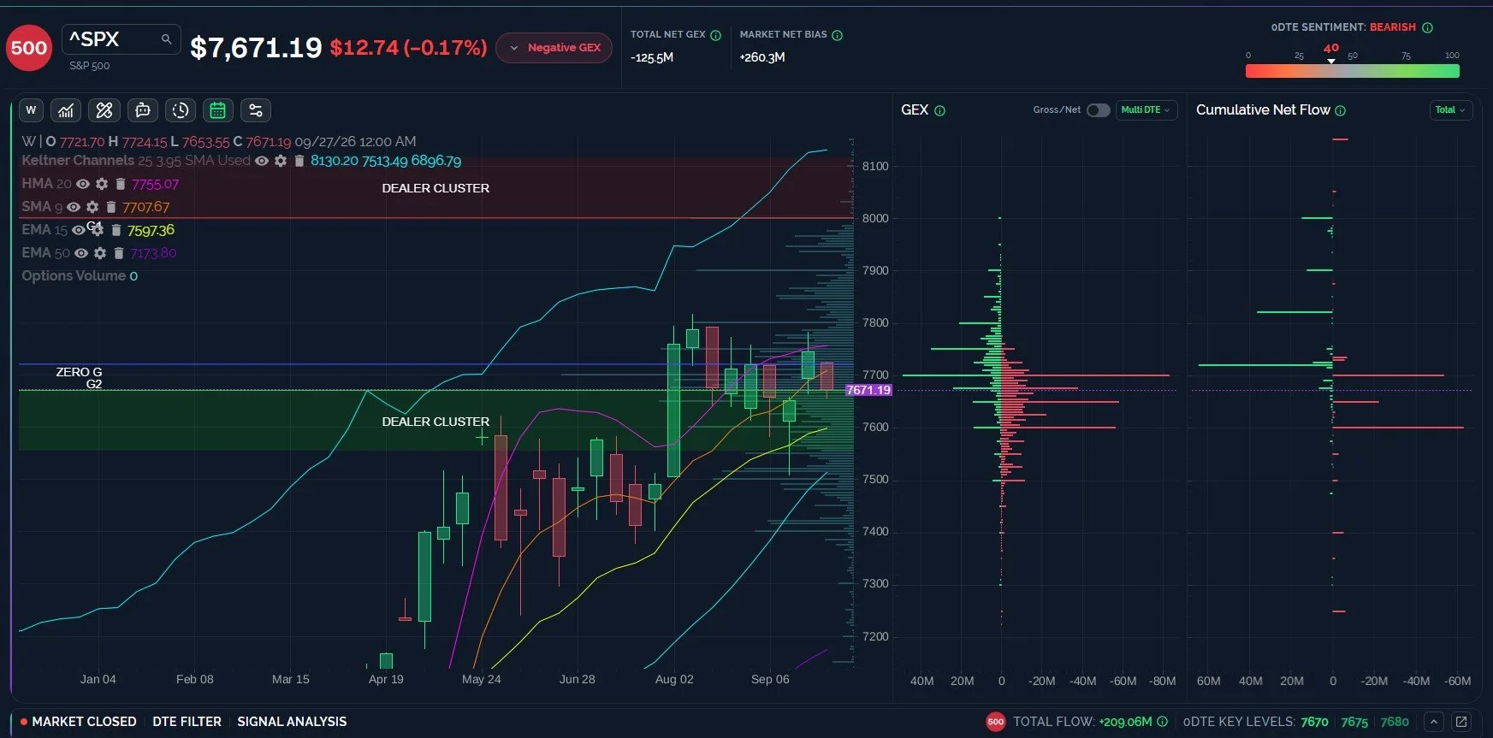Delete the HMA 20 indicator
The width and height of the screenshot is (1493, 738).
click(121, 184)
